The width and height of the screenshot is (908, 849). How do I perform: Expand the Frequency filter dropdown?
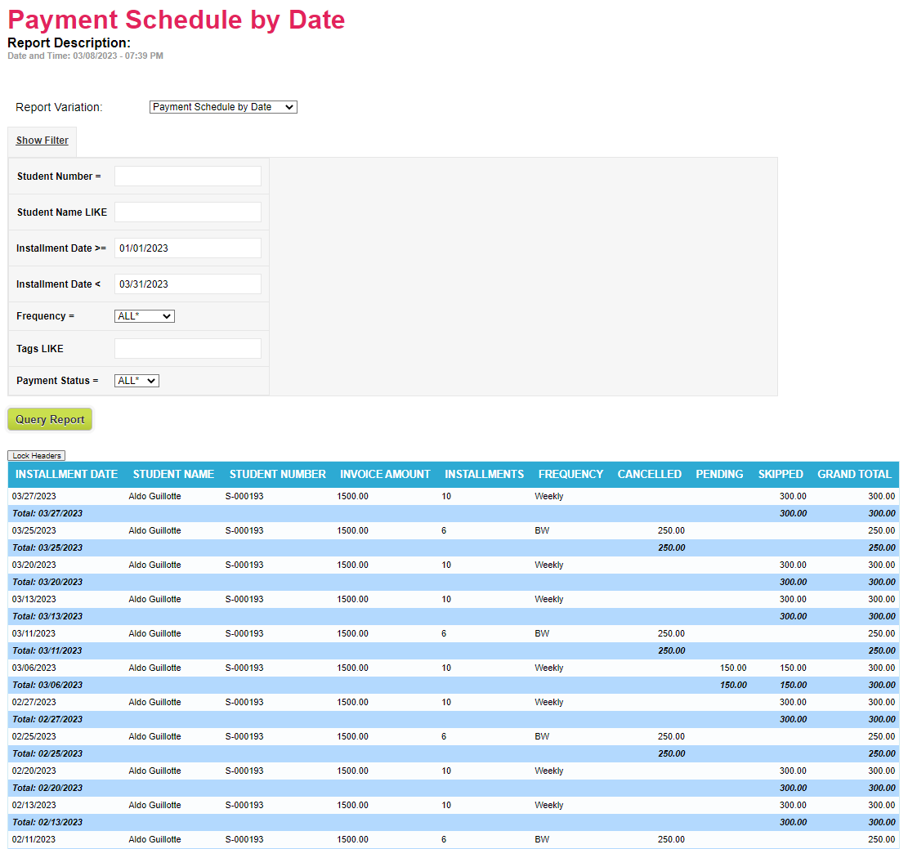pos(144,316)
